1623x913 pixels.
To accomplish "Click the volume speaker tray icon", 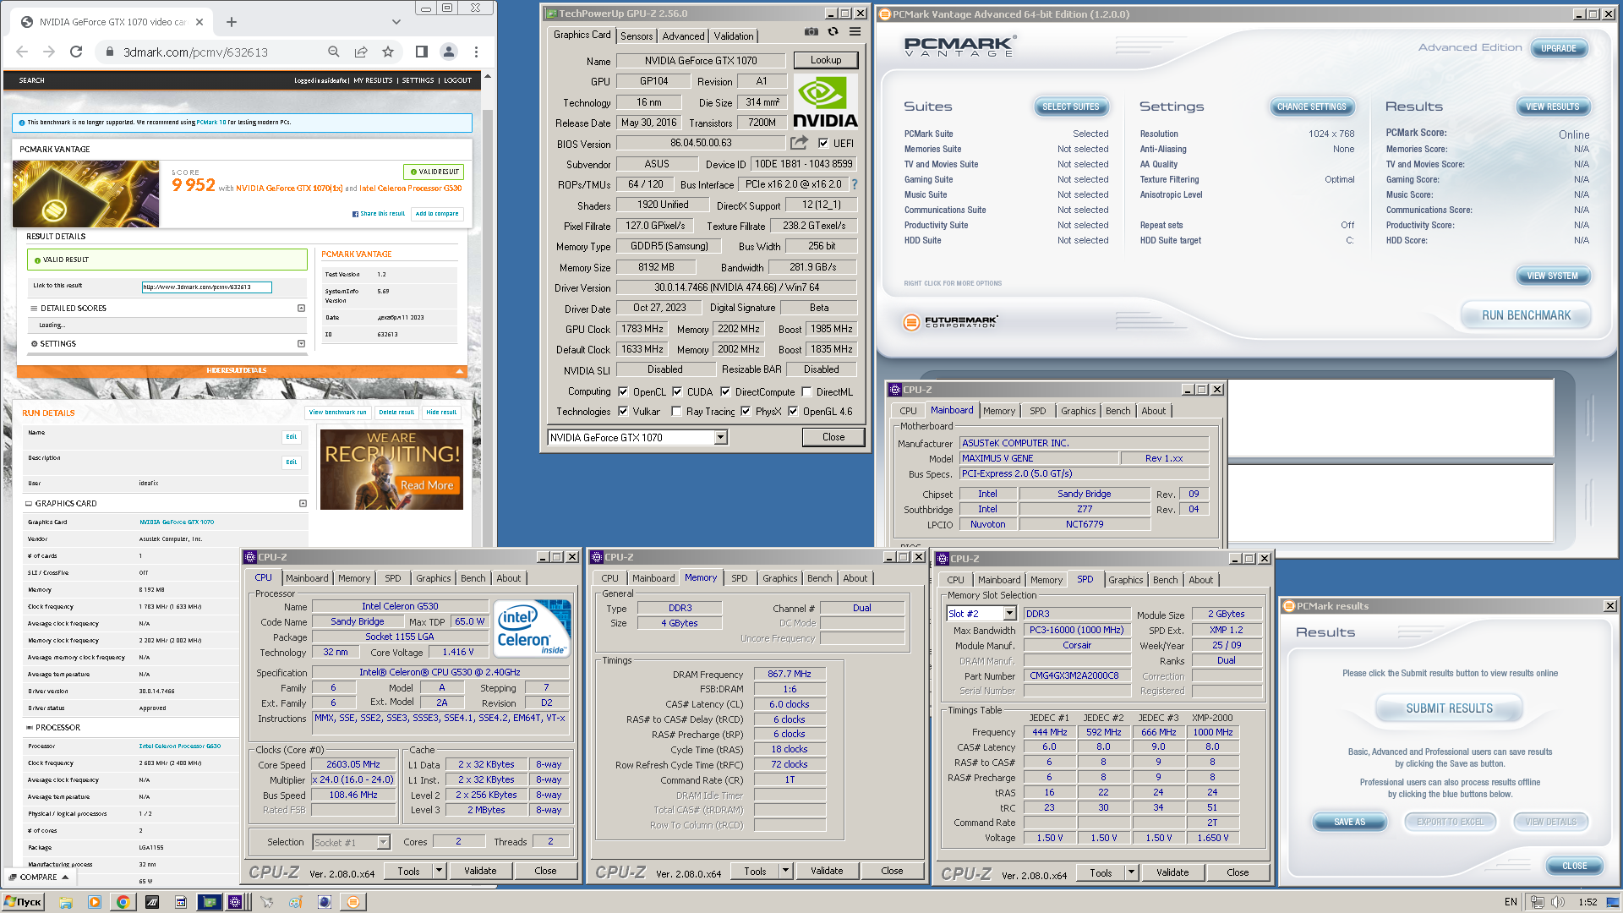I will (1558, 902).
